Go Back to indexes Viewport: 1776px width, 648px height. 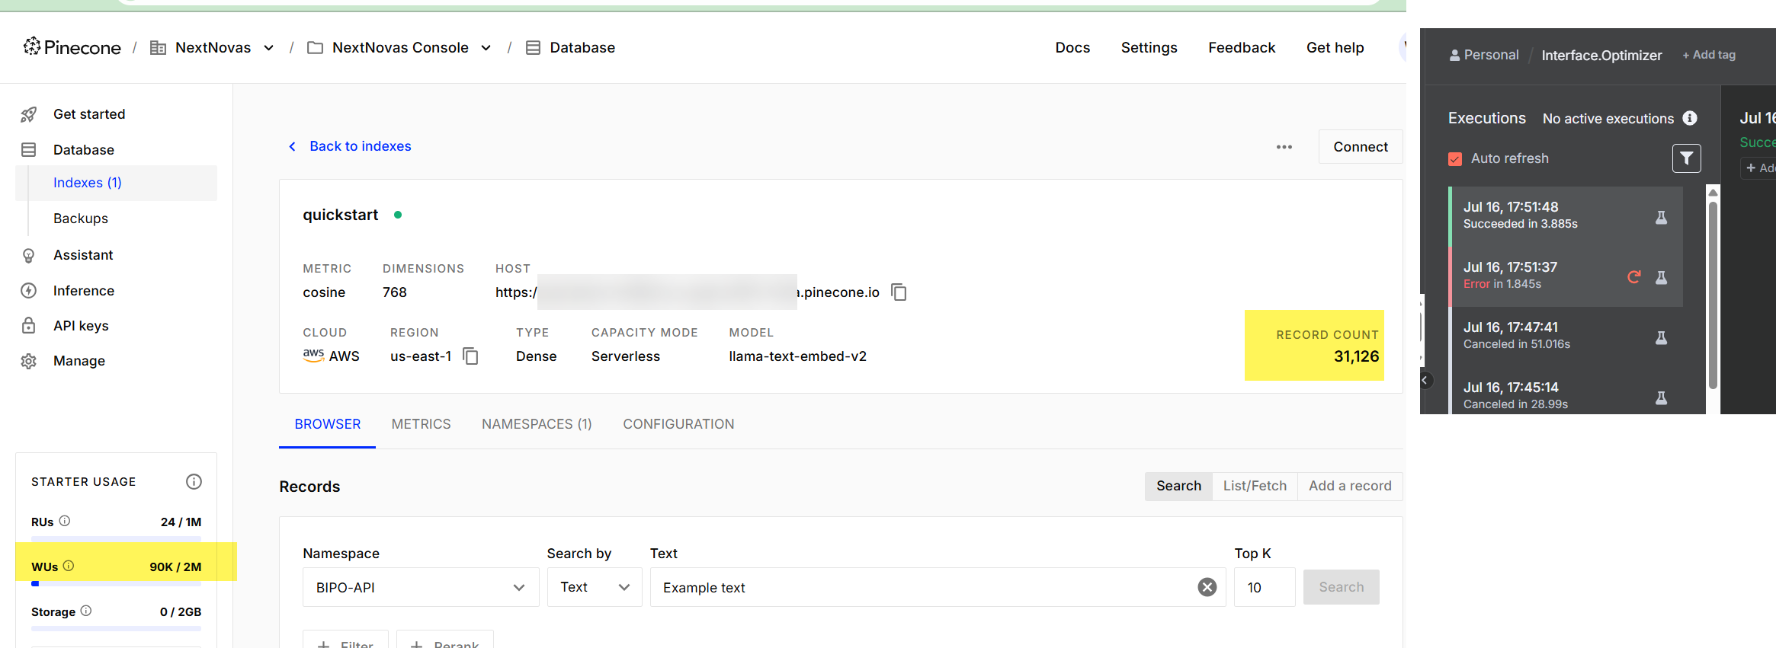[x=349, y=146]
